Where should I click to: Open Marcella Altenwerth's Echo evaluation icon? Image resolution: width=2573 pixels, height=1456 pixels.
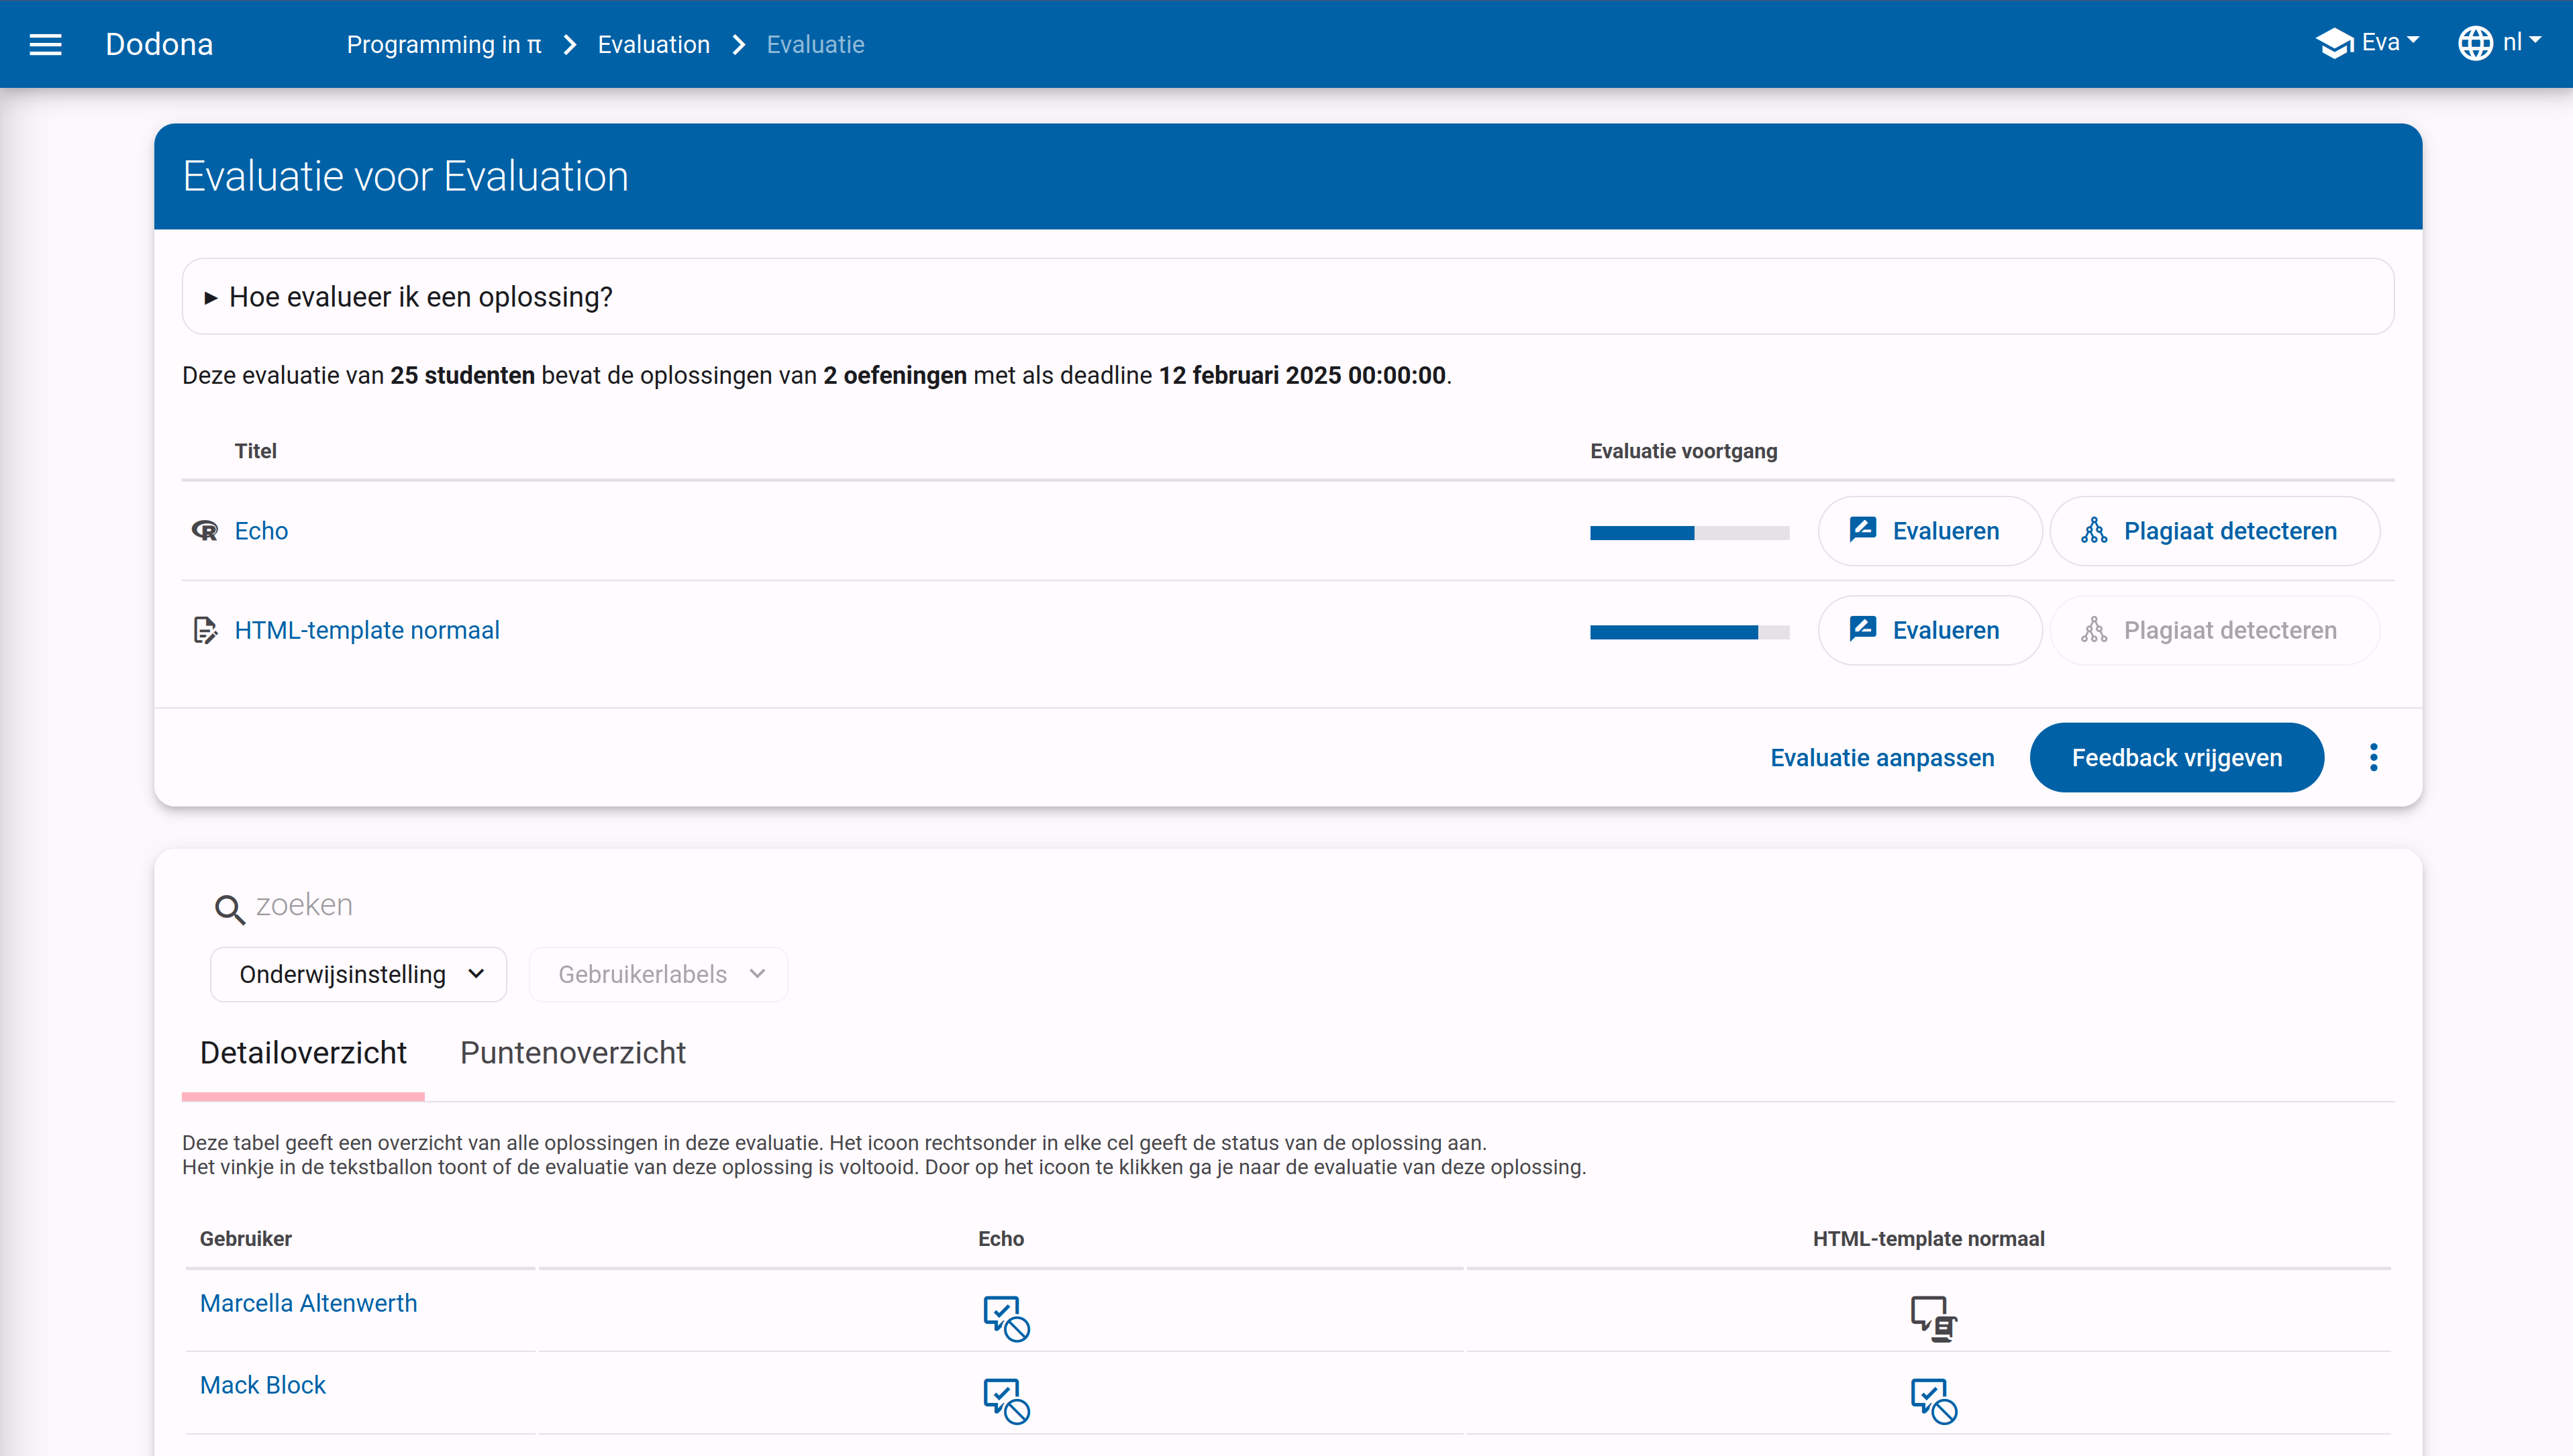coord(1005,1317)
